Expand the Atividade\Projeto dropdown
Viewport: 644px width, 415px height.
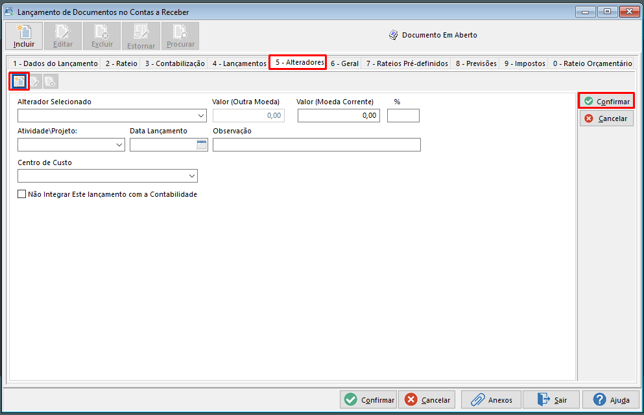[119, 145]
